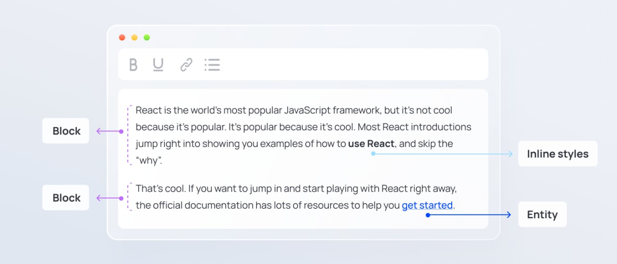Viewport: 617px width, 264px height.
Task: Select the "Inline styles" label
Action: (557, 154)
